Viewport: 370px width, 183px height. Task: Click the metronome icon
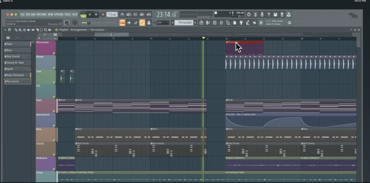point(122,14)
